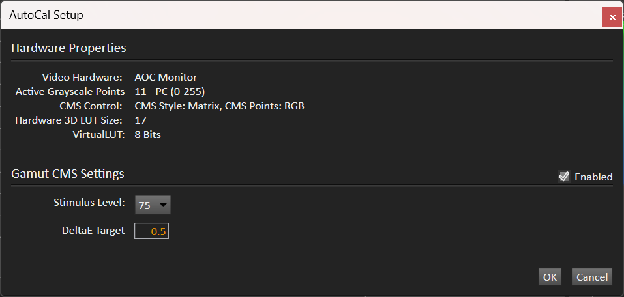Close the AutoCal Setup dialog with X
Viewport: 624px width, 297px height.
612,17
